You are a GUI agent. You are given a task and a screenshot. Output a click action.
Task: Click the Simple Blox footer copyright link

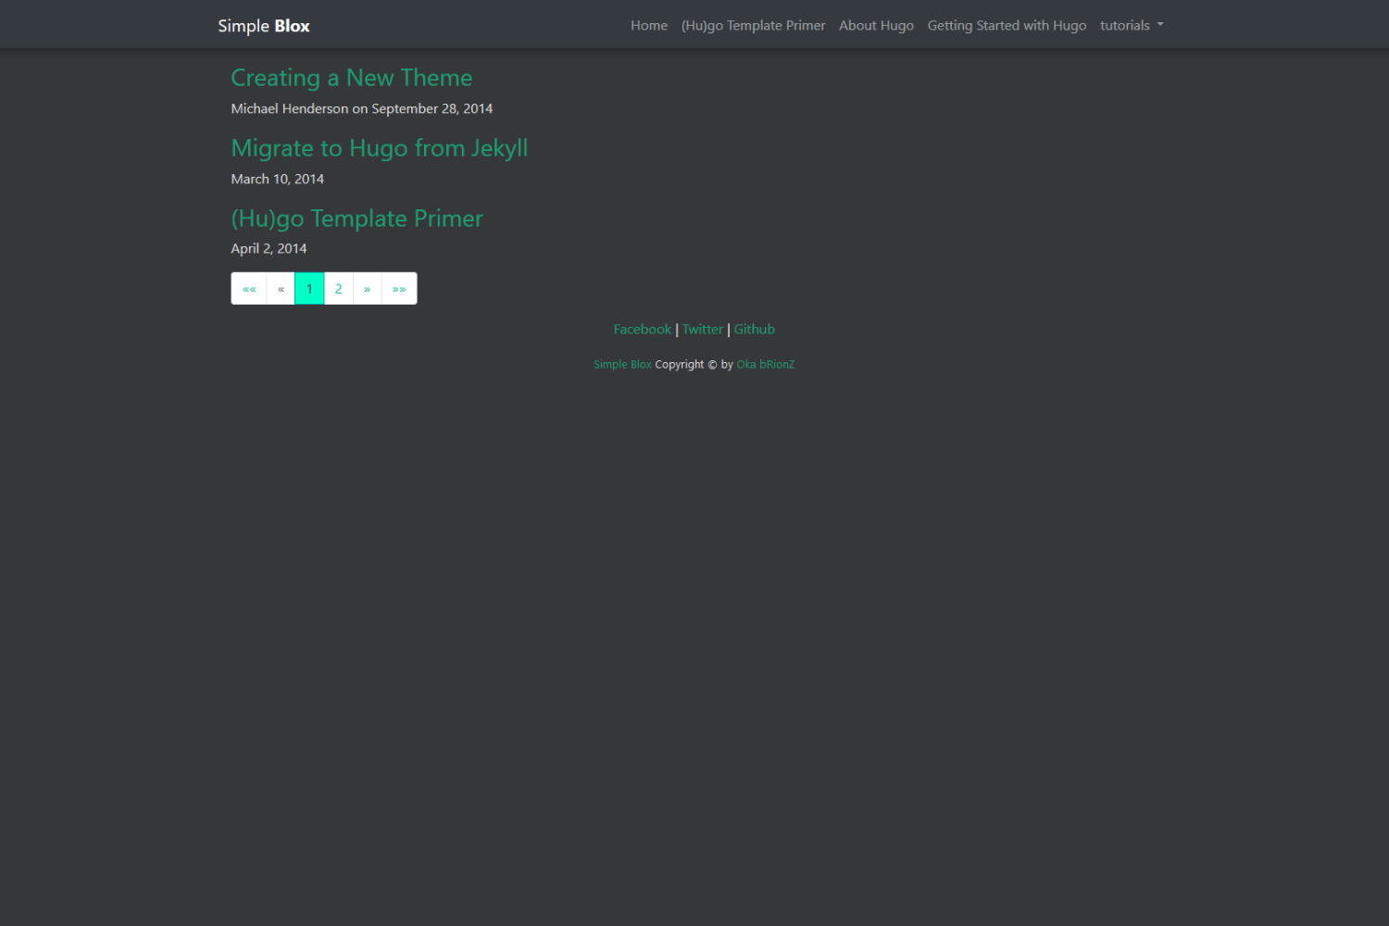(x=622, y=365)
